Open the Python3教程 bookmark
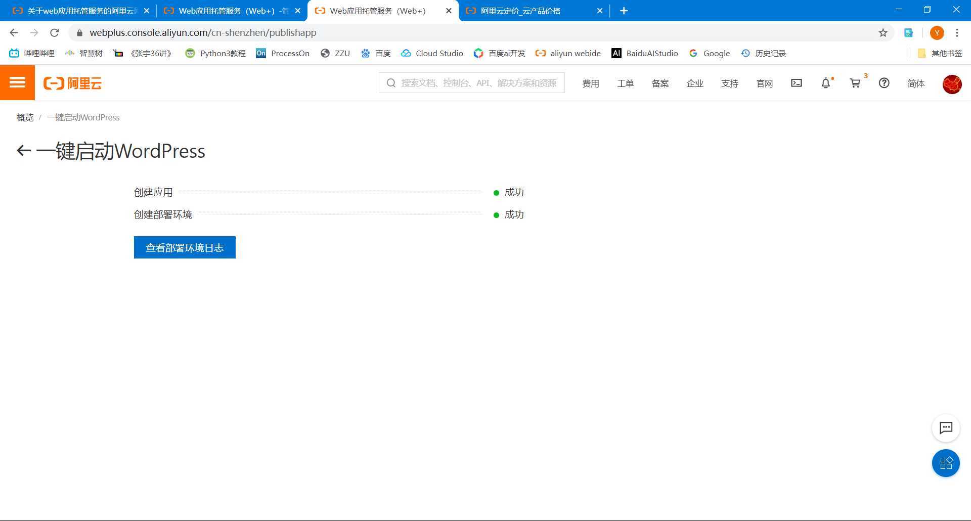This screenshot has height=521, width=971. pos(215,53)
